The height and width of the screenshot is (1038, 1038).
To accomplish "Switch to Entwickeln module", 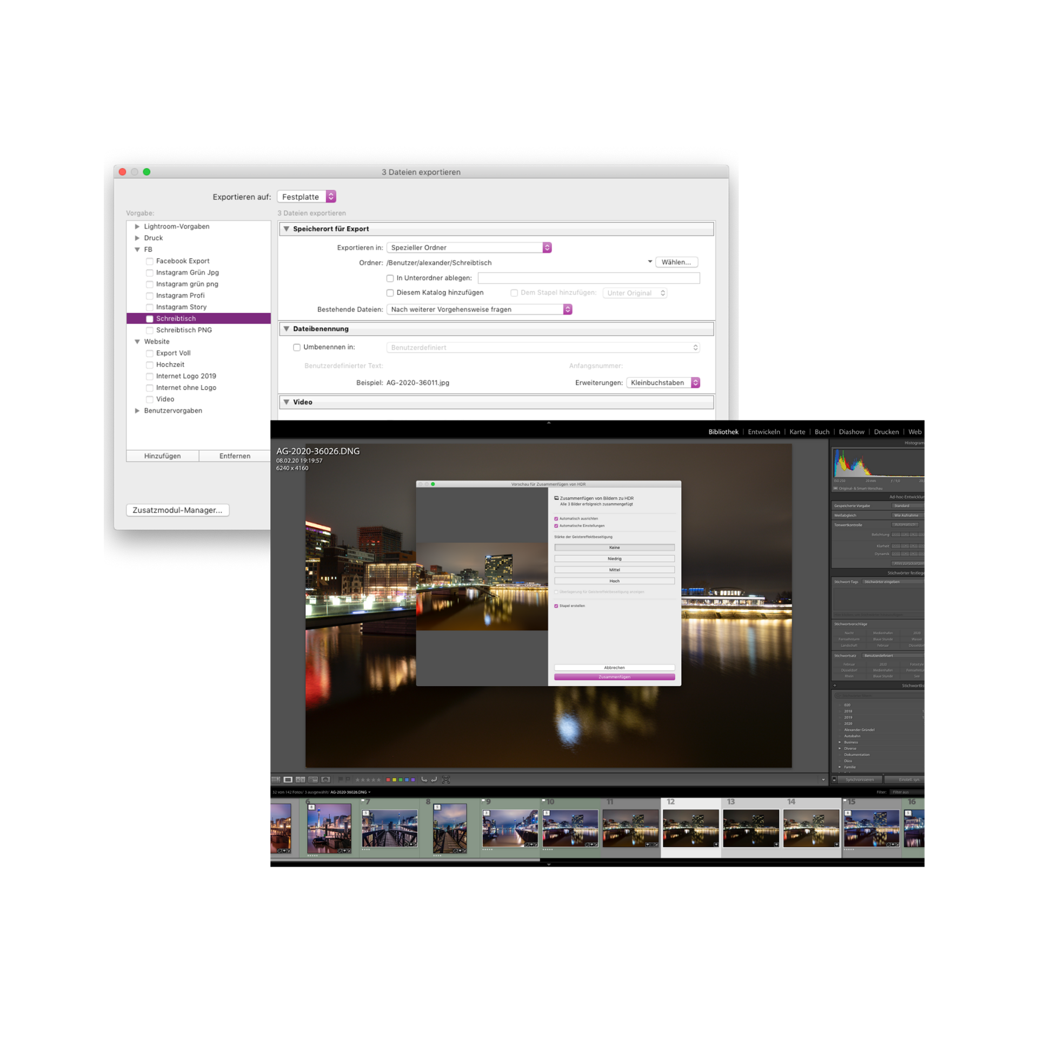I will 764,431.
